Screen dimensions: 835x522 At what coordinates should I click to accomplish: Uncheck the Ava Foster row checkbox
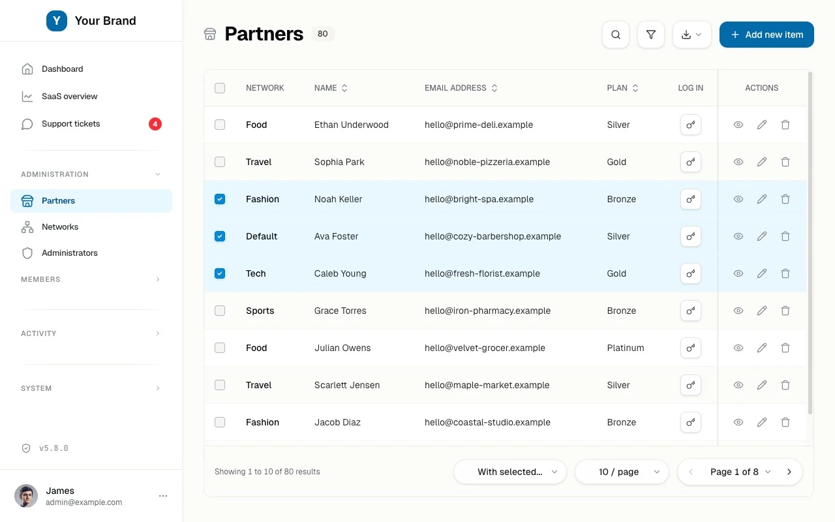pyautogui.click(x=220, y=236)
